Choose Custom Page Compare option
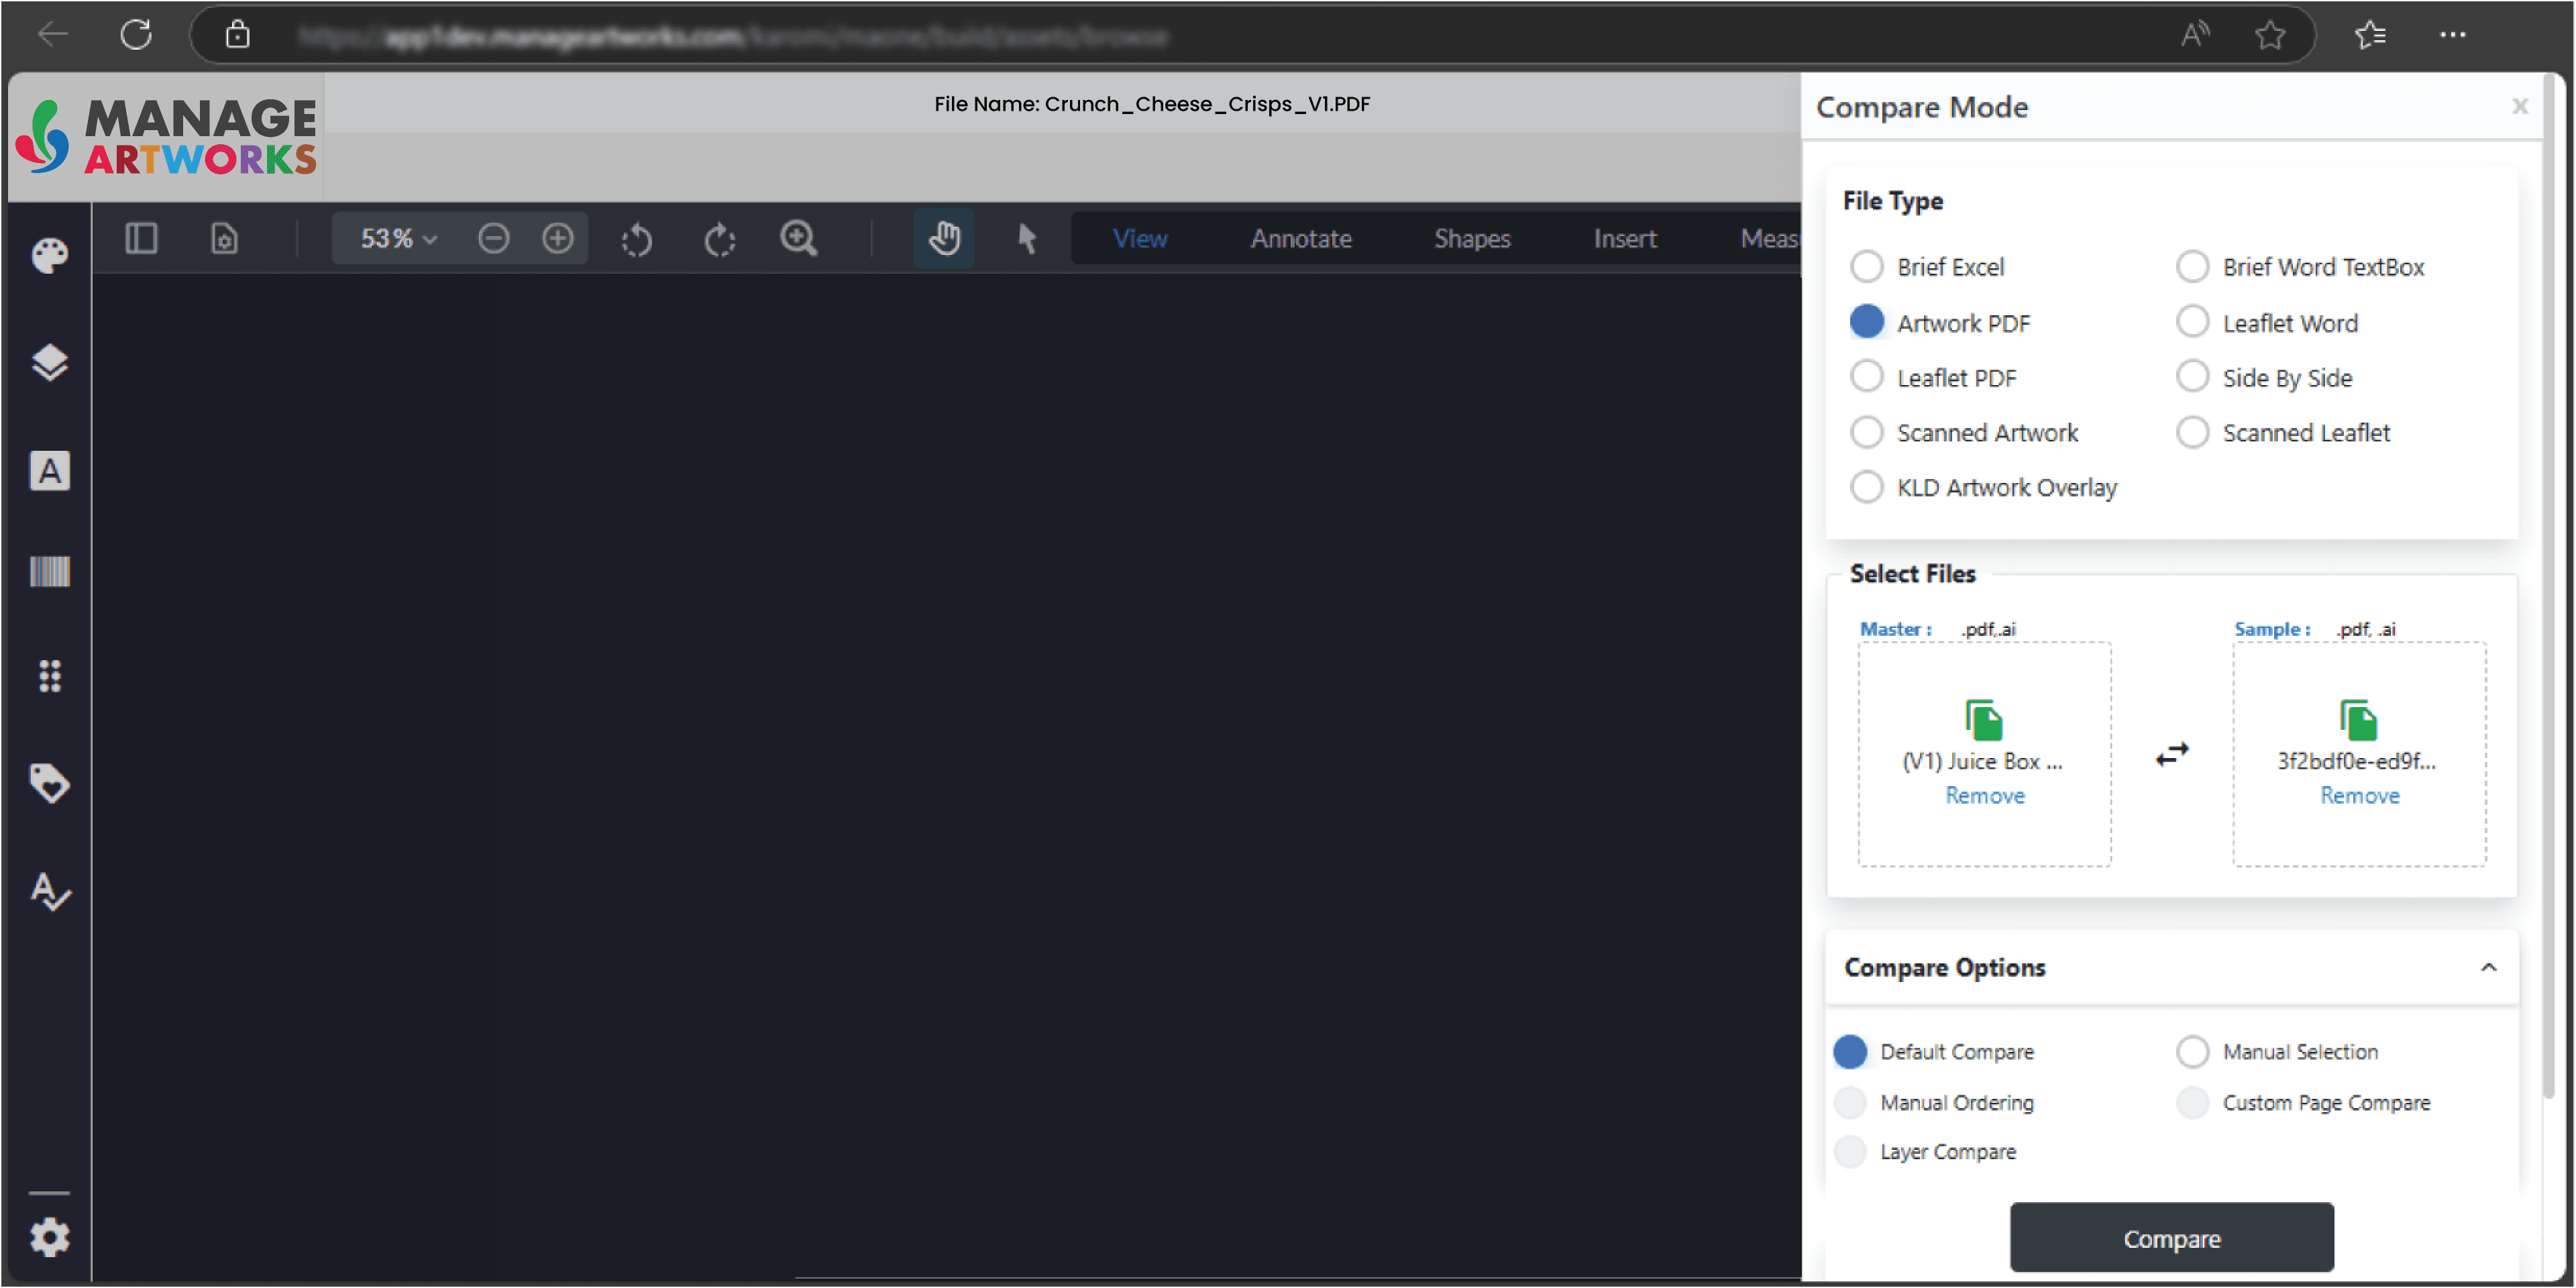The height and width of the screenshot is (1288, 2576). 2192,1102
